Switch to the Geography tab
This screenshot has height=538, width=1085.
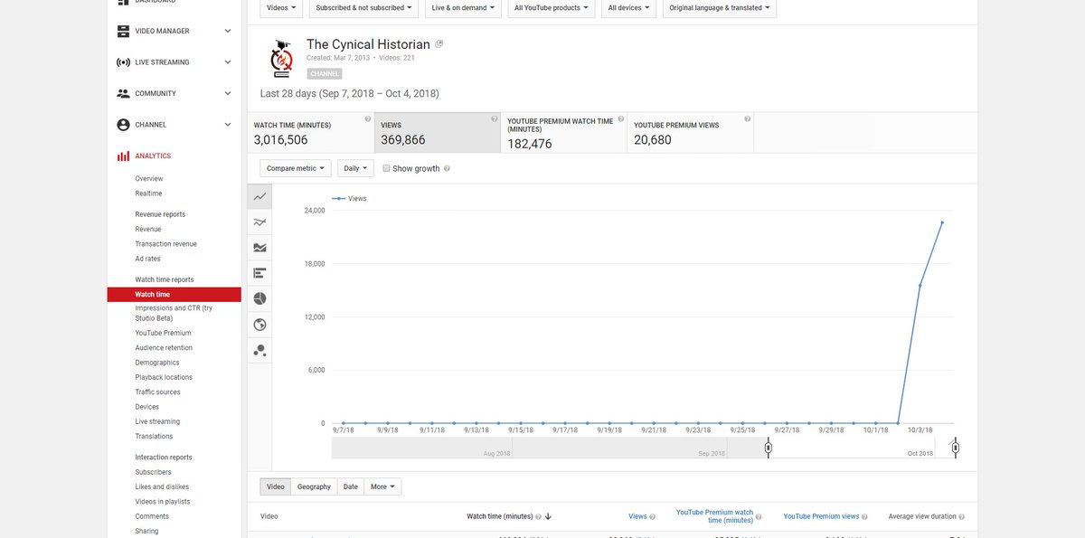tap(314, 486)
